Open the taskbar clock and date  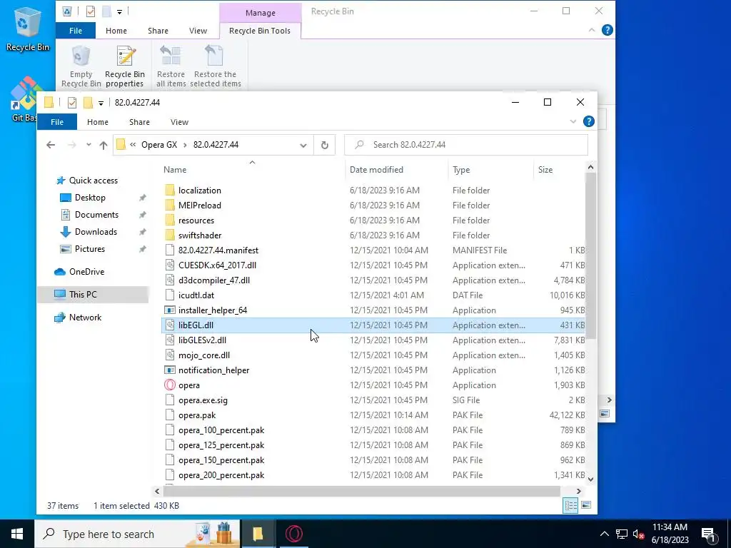(670, 534)
